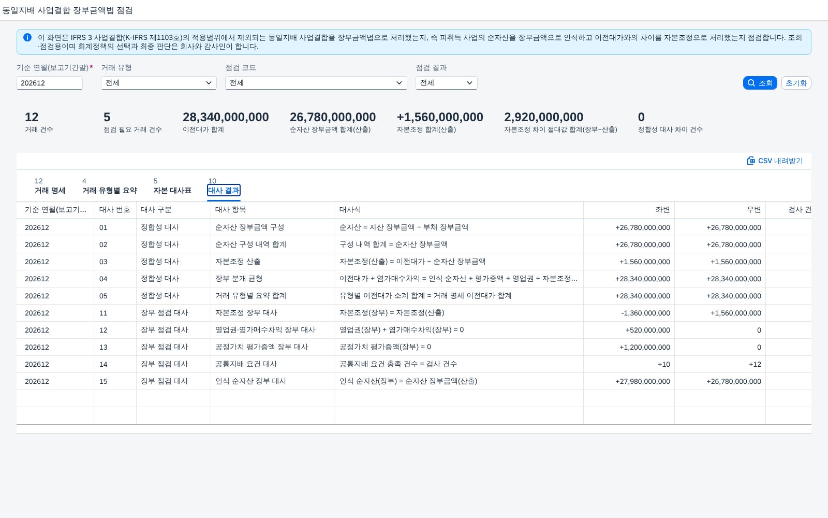Viewport: 828px width, 518px height.
Task: Click the -1,360,000,000 좌변 value
Action: [645, 313]
